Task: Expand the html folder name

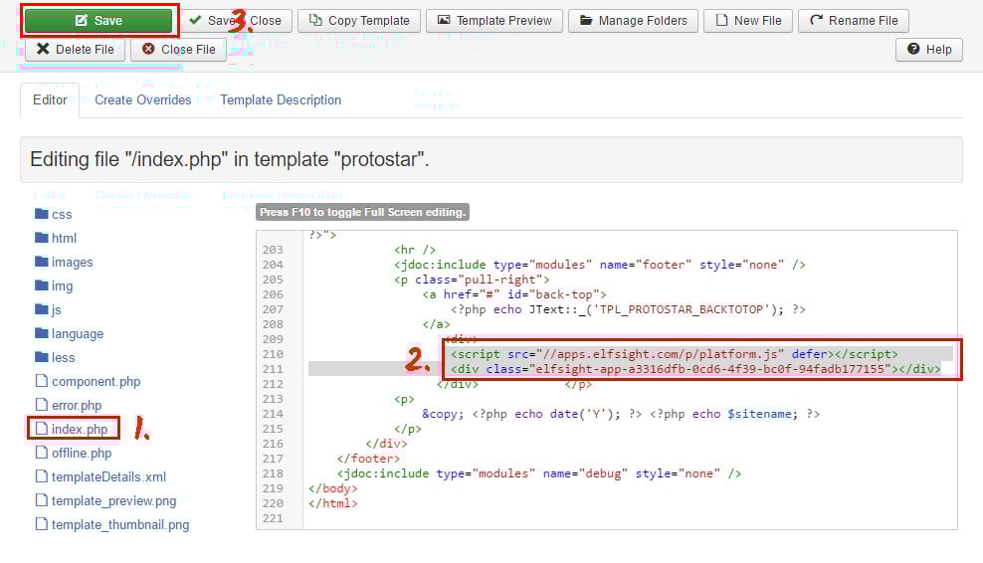Action: [64, 239]
